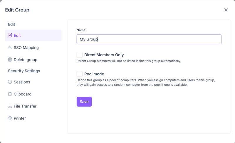
Task: Focus the Name input field
Action: 149,39
